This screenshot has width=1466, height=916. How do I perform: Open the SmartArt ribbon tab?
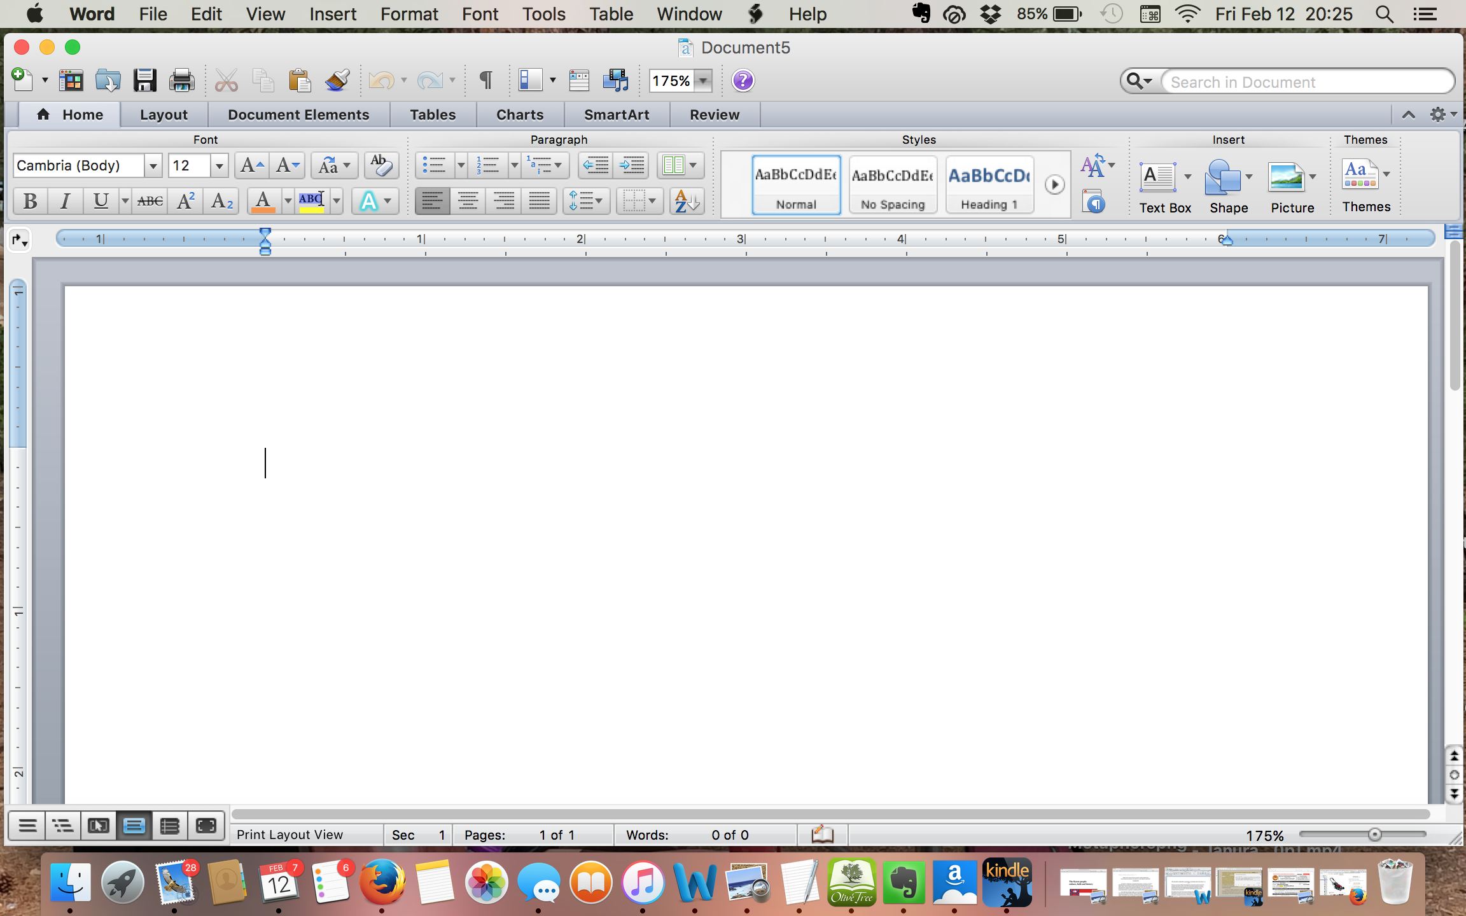point(617,115)
